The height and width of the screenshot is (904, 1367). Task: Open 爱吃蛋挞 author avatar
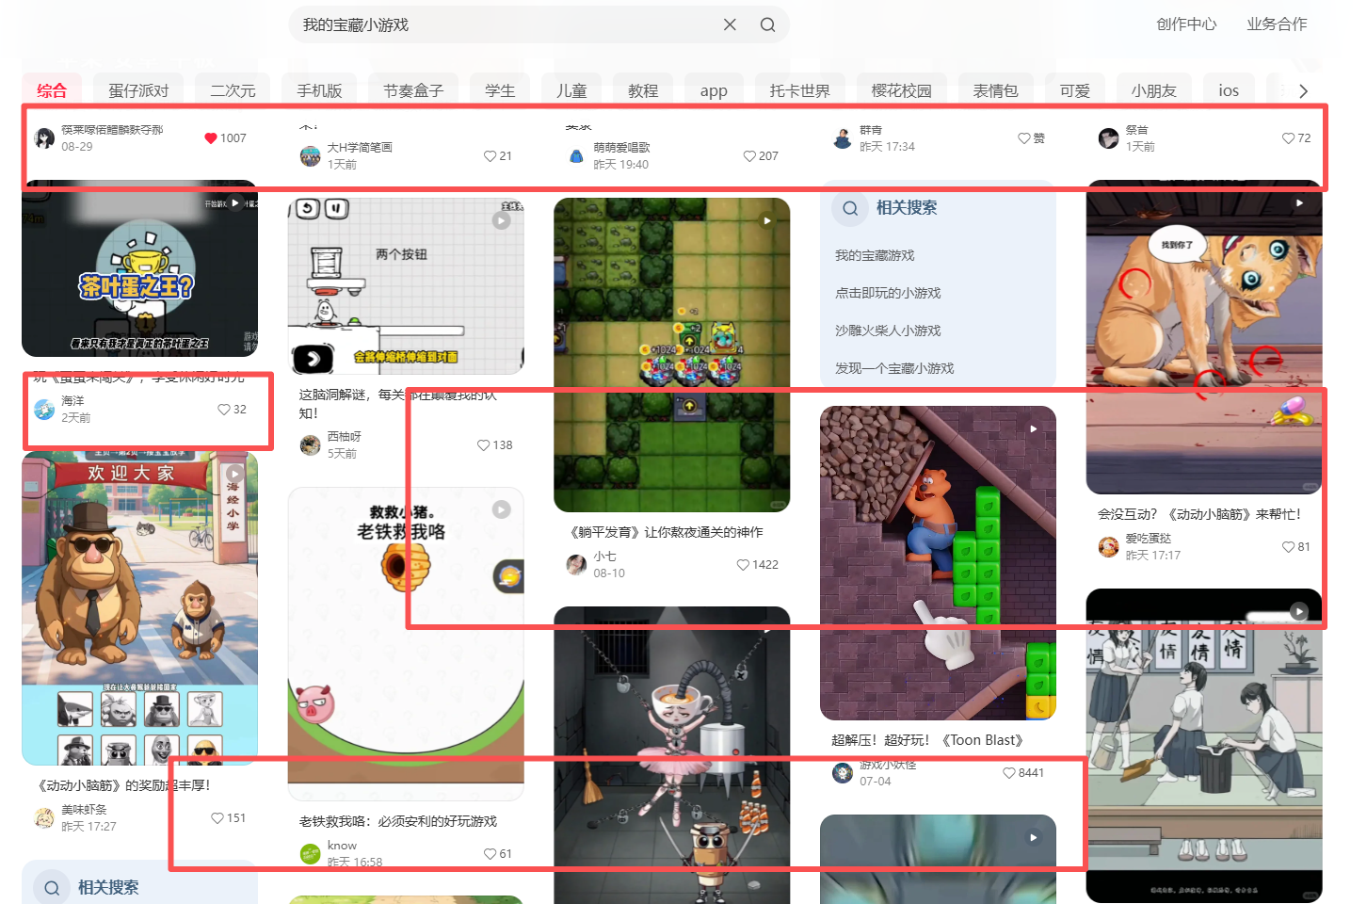[x=1109, y=546]
